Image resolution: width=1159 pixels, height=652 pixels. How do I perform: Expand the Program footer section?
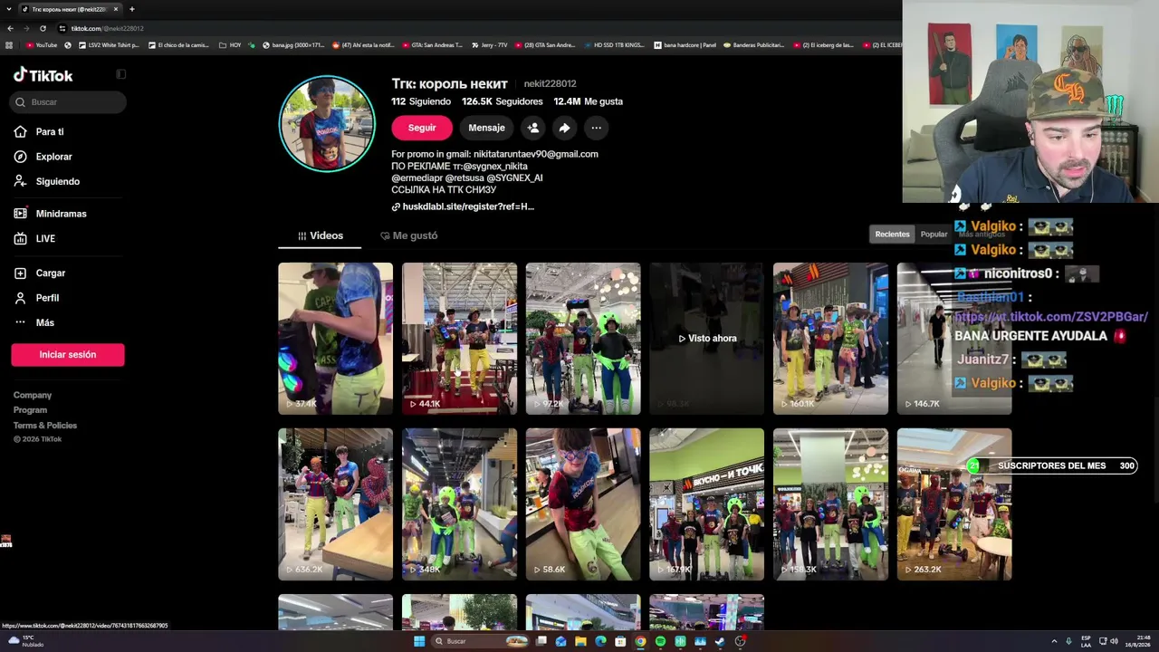pos(30,410)
